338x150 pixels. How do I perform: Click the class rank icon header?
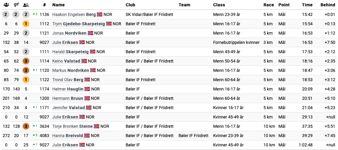click(x=26, y=5)
